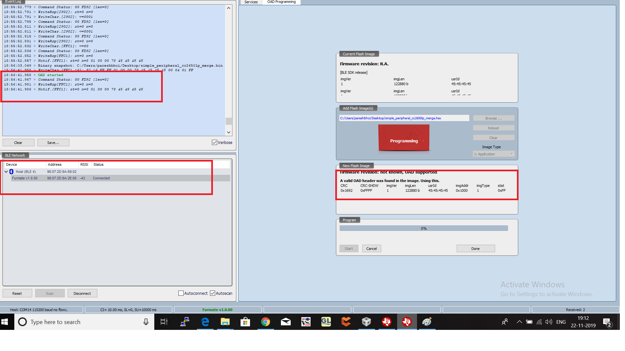Switch to the Services tab
This screenshot has height=351, width=625.
tap(251, 2)
